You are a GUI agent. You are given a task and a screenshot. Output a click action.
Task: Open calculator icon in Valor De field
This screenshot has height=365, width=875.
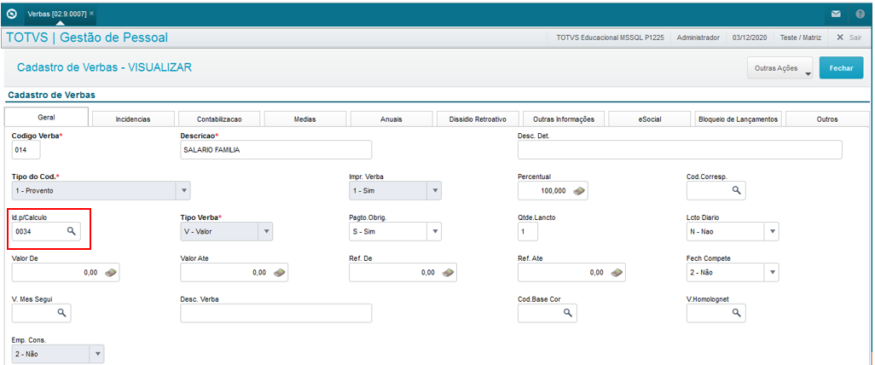click(x=111, y=272)
